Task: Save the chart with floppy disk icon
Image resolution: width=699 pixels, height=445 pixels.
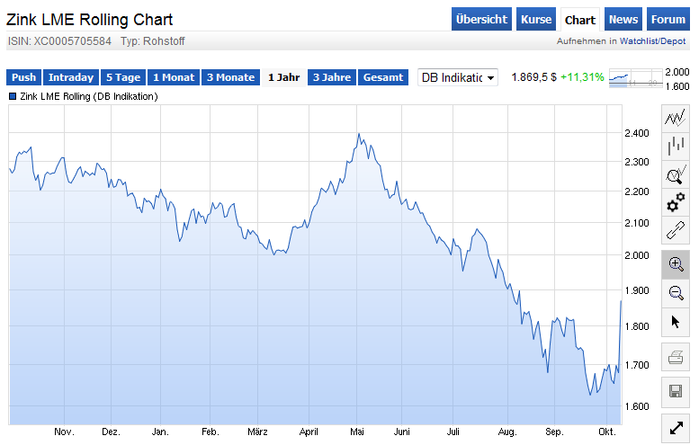Action: coord(676,391)
